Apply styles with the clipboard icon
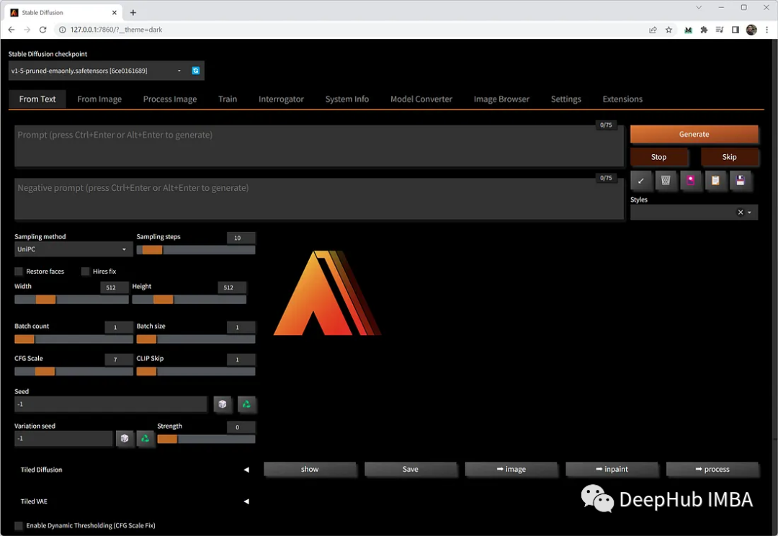 coord(715,181)
